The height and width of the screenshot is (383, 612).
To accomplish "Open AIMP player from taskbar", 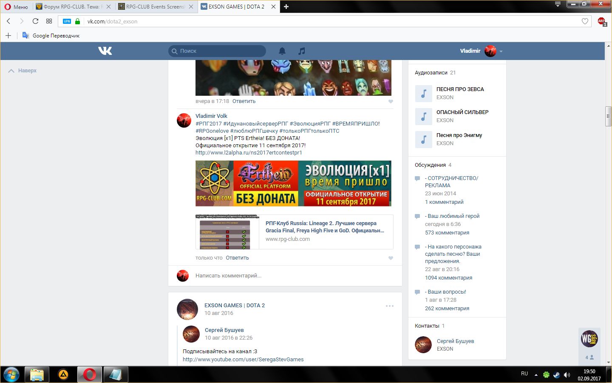I will [63, 375].
